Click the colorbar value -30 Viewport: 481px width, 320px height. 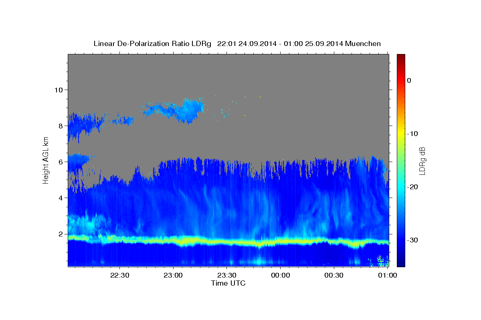pos(412,240)
